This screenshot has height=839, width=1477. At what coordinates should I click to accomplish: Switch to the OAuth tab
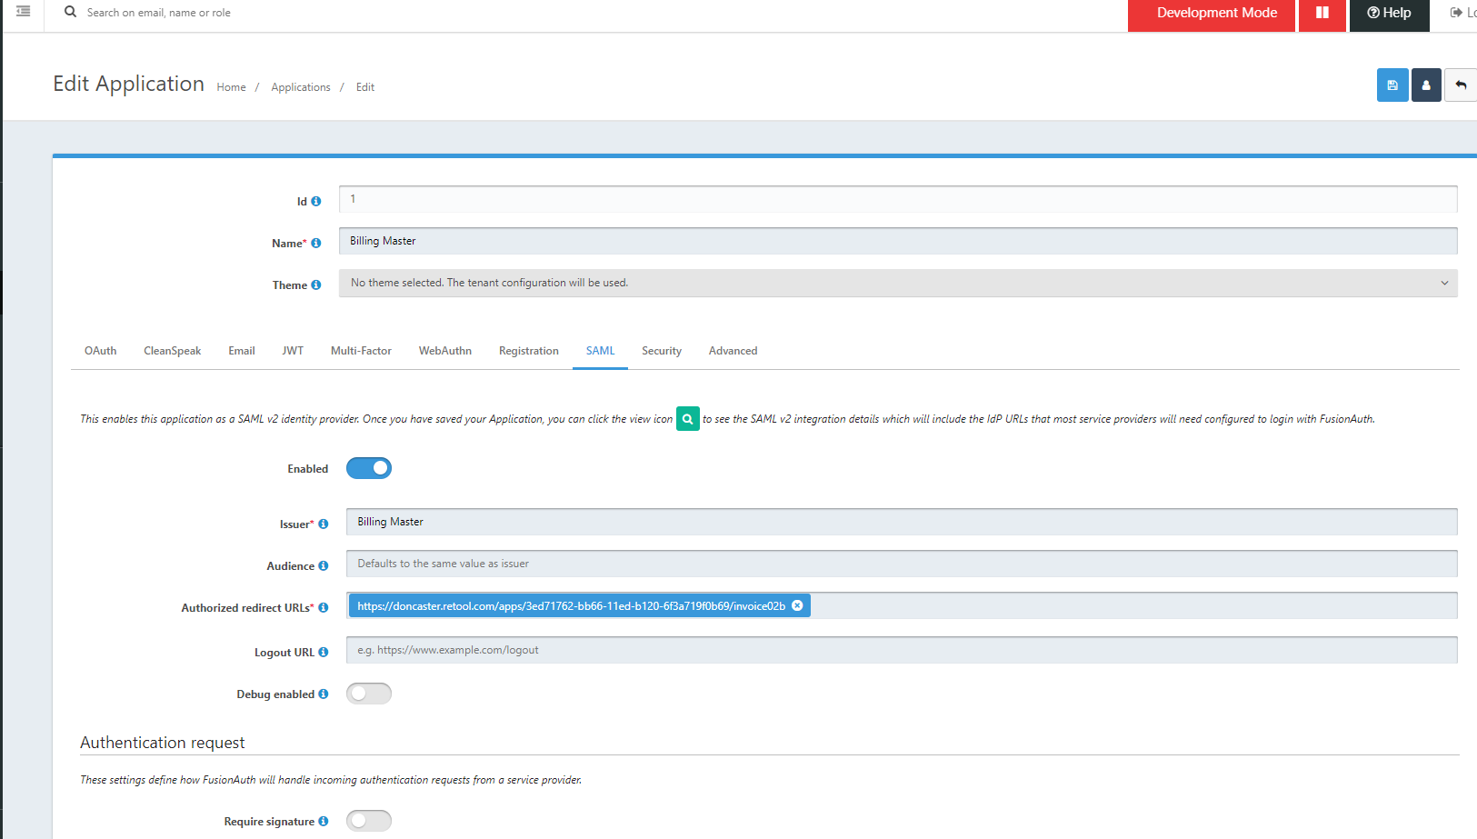click(x=100, y=351)
